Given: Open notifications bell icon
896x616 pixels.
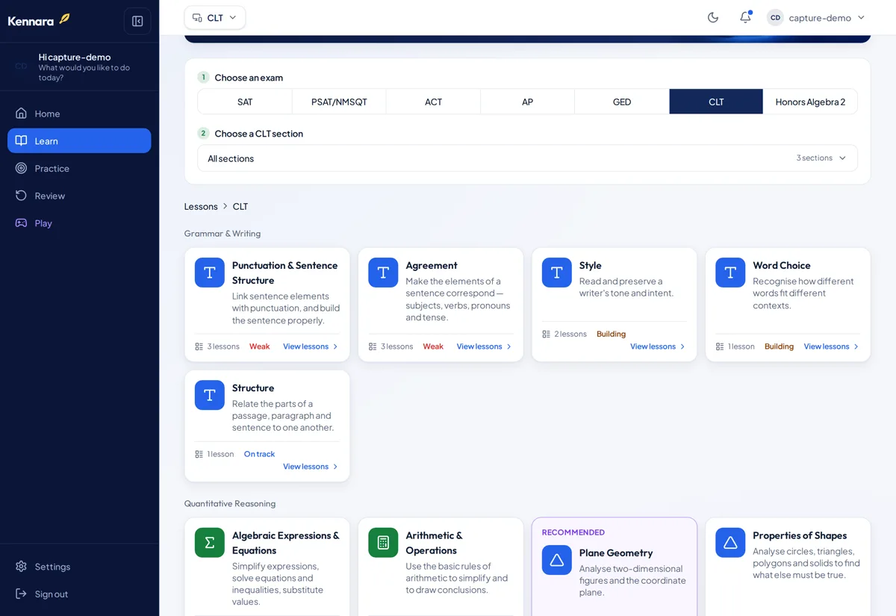Looking at the screenshot, I should pos(745,17).
